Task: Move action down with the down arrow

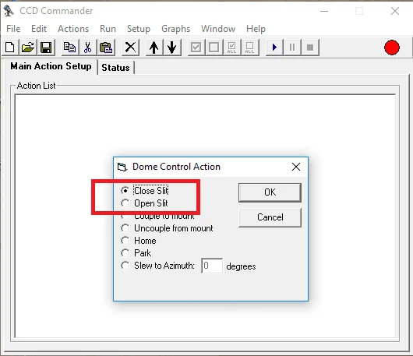Action: tap(172, 48)
